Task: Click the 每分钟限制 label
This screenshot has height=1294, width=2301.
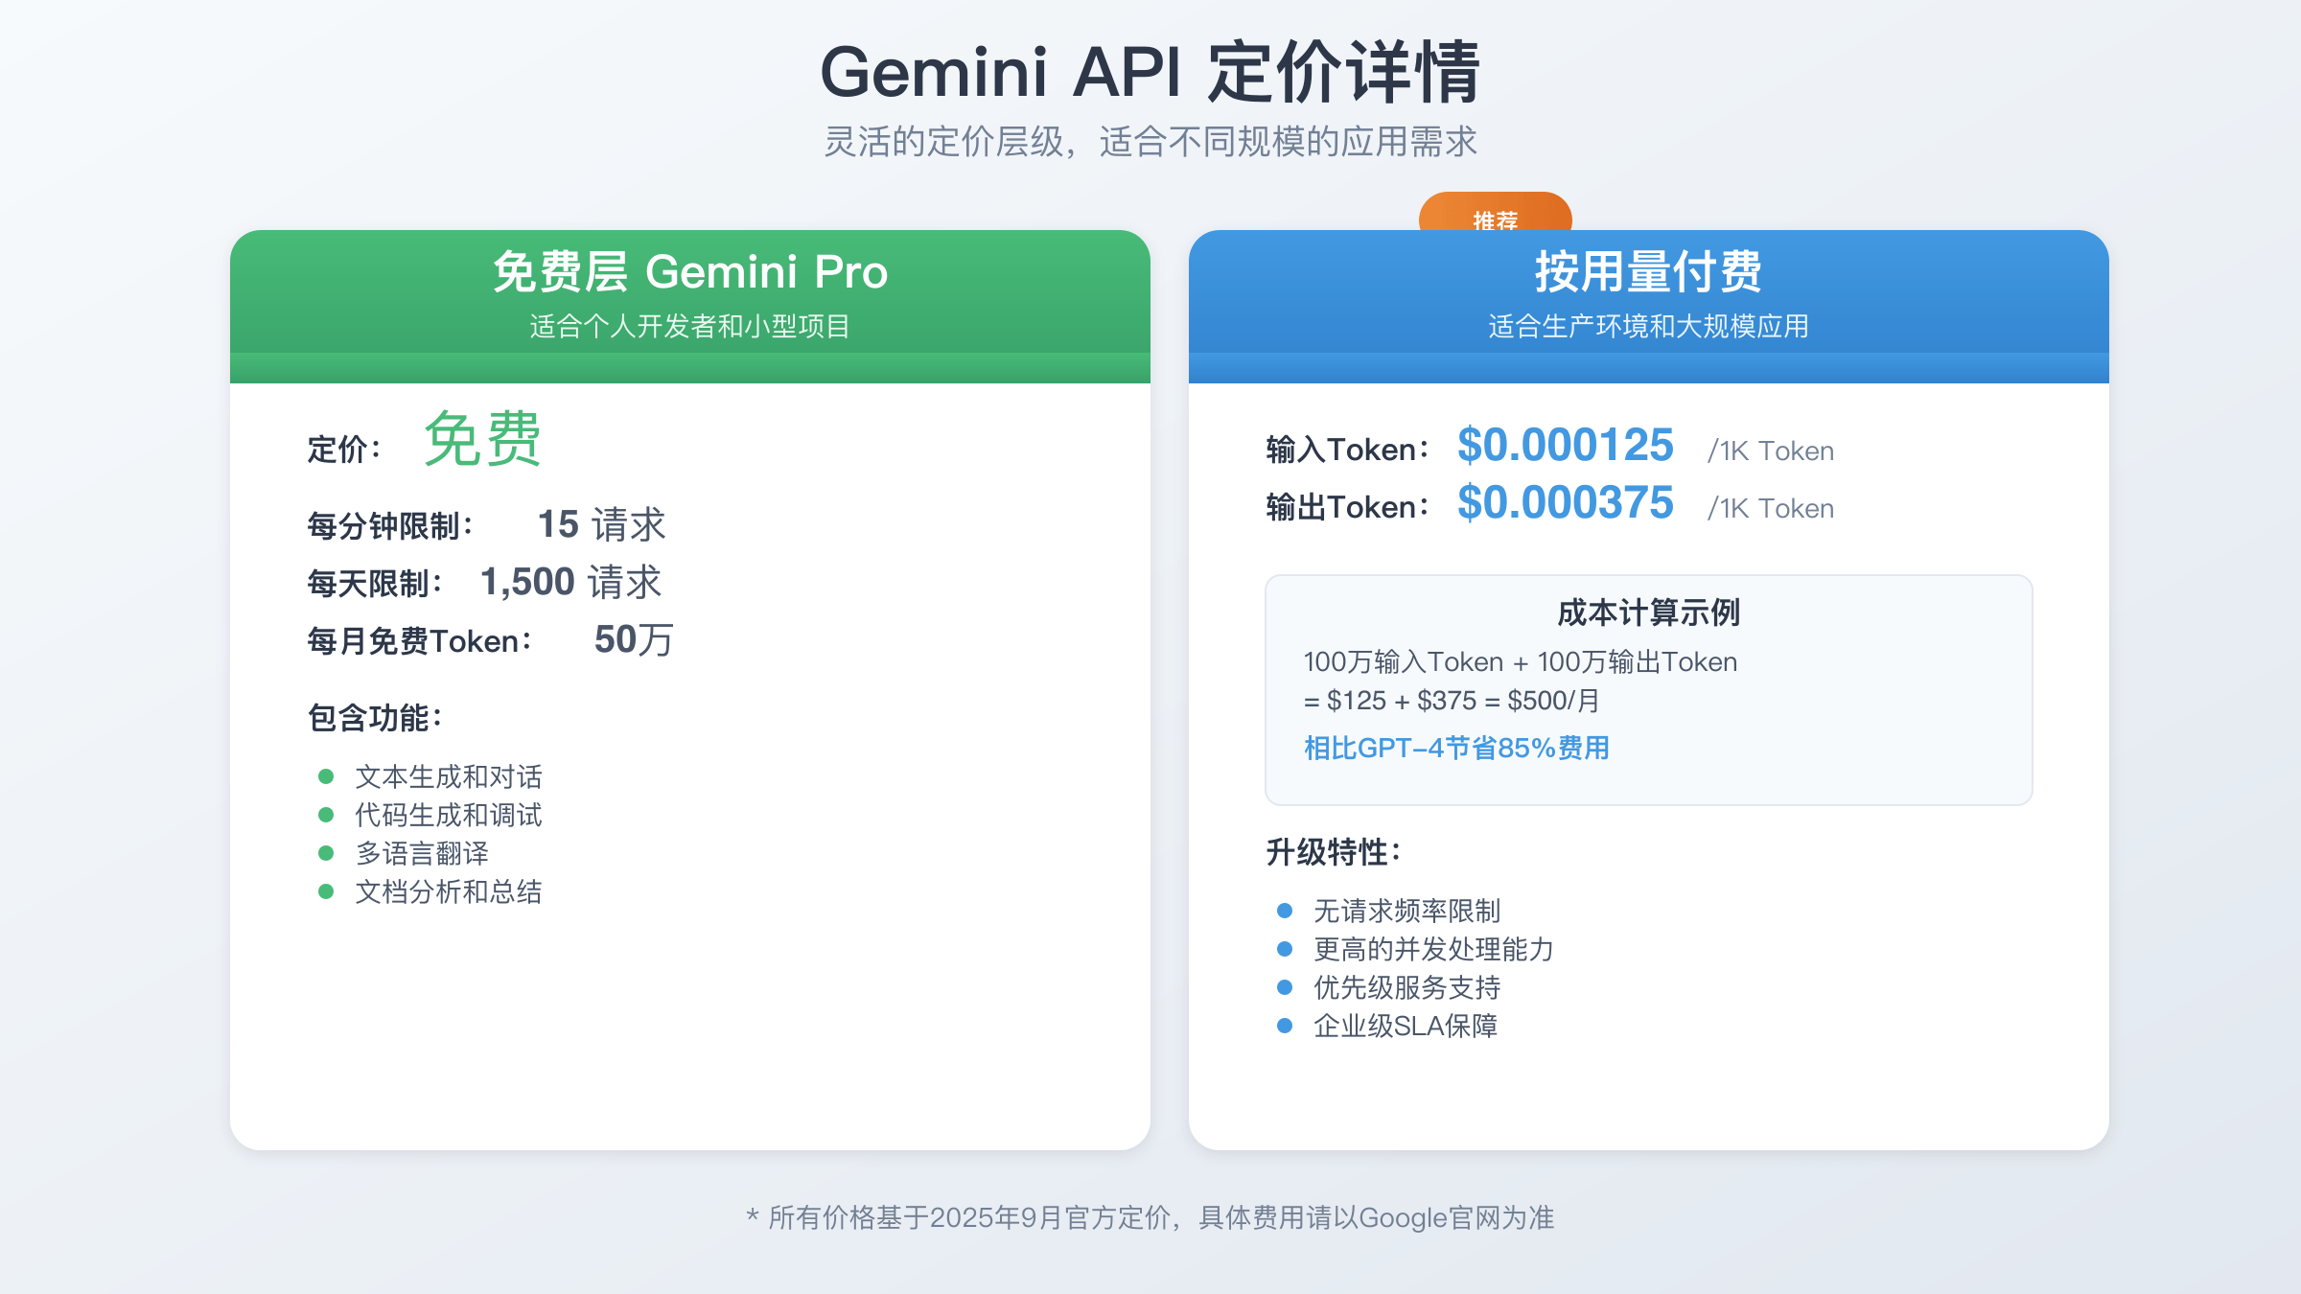Action: coord(390,526)
